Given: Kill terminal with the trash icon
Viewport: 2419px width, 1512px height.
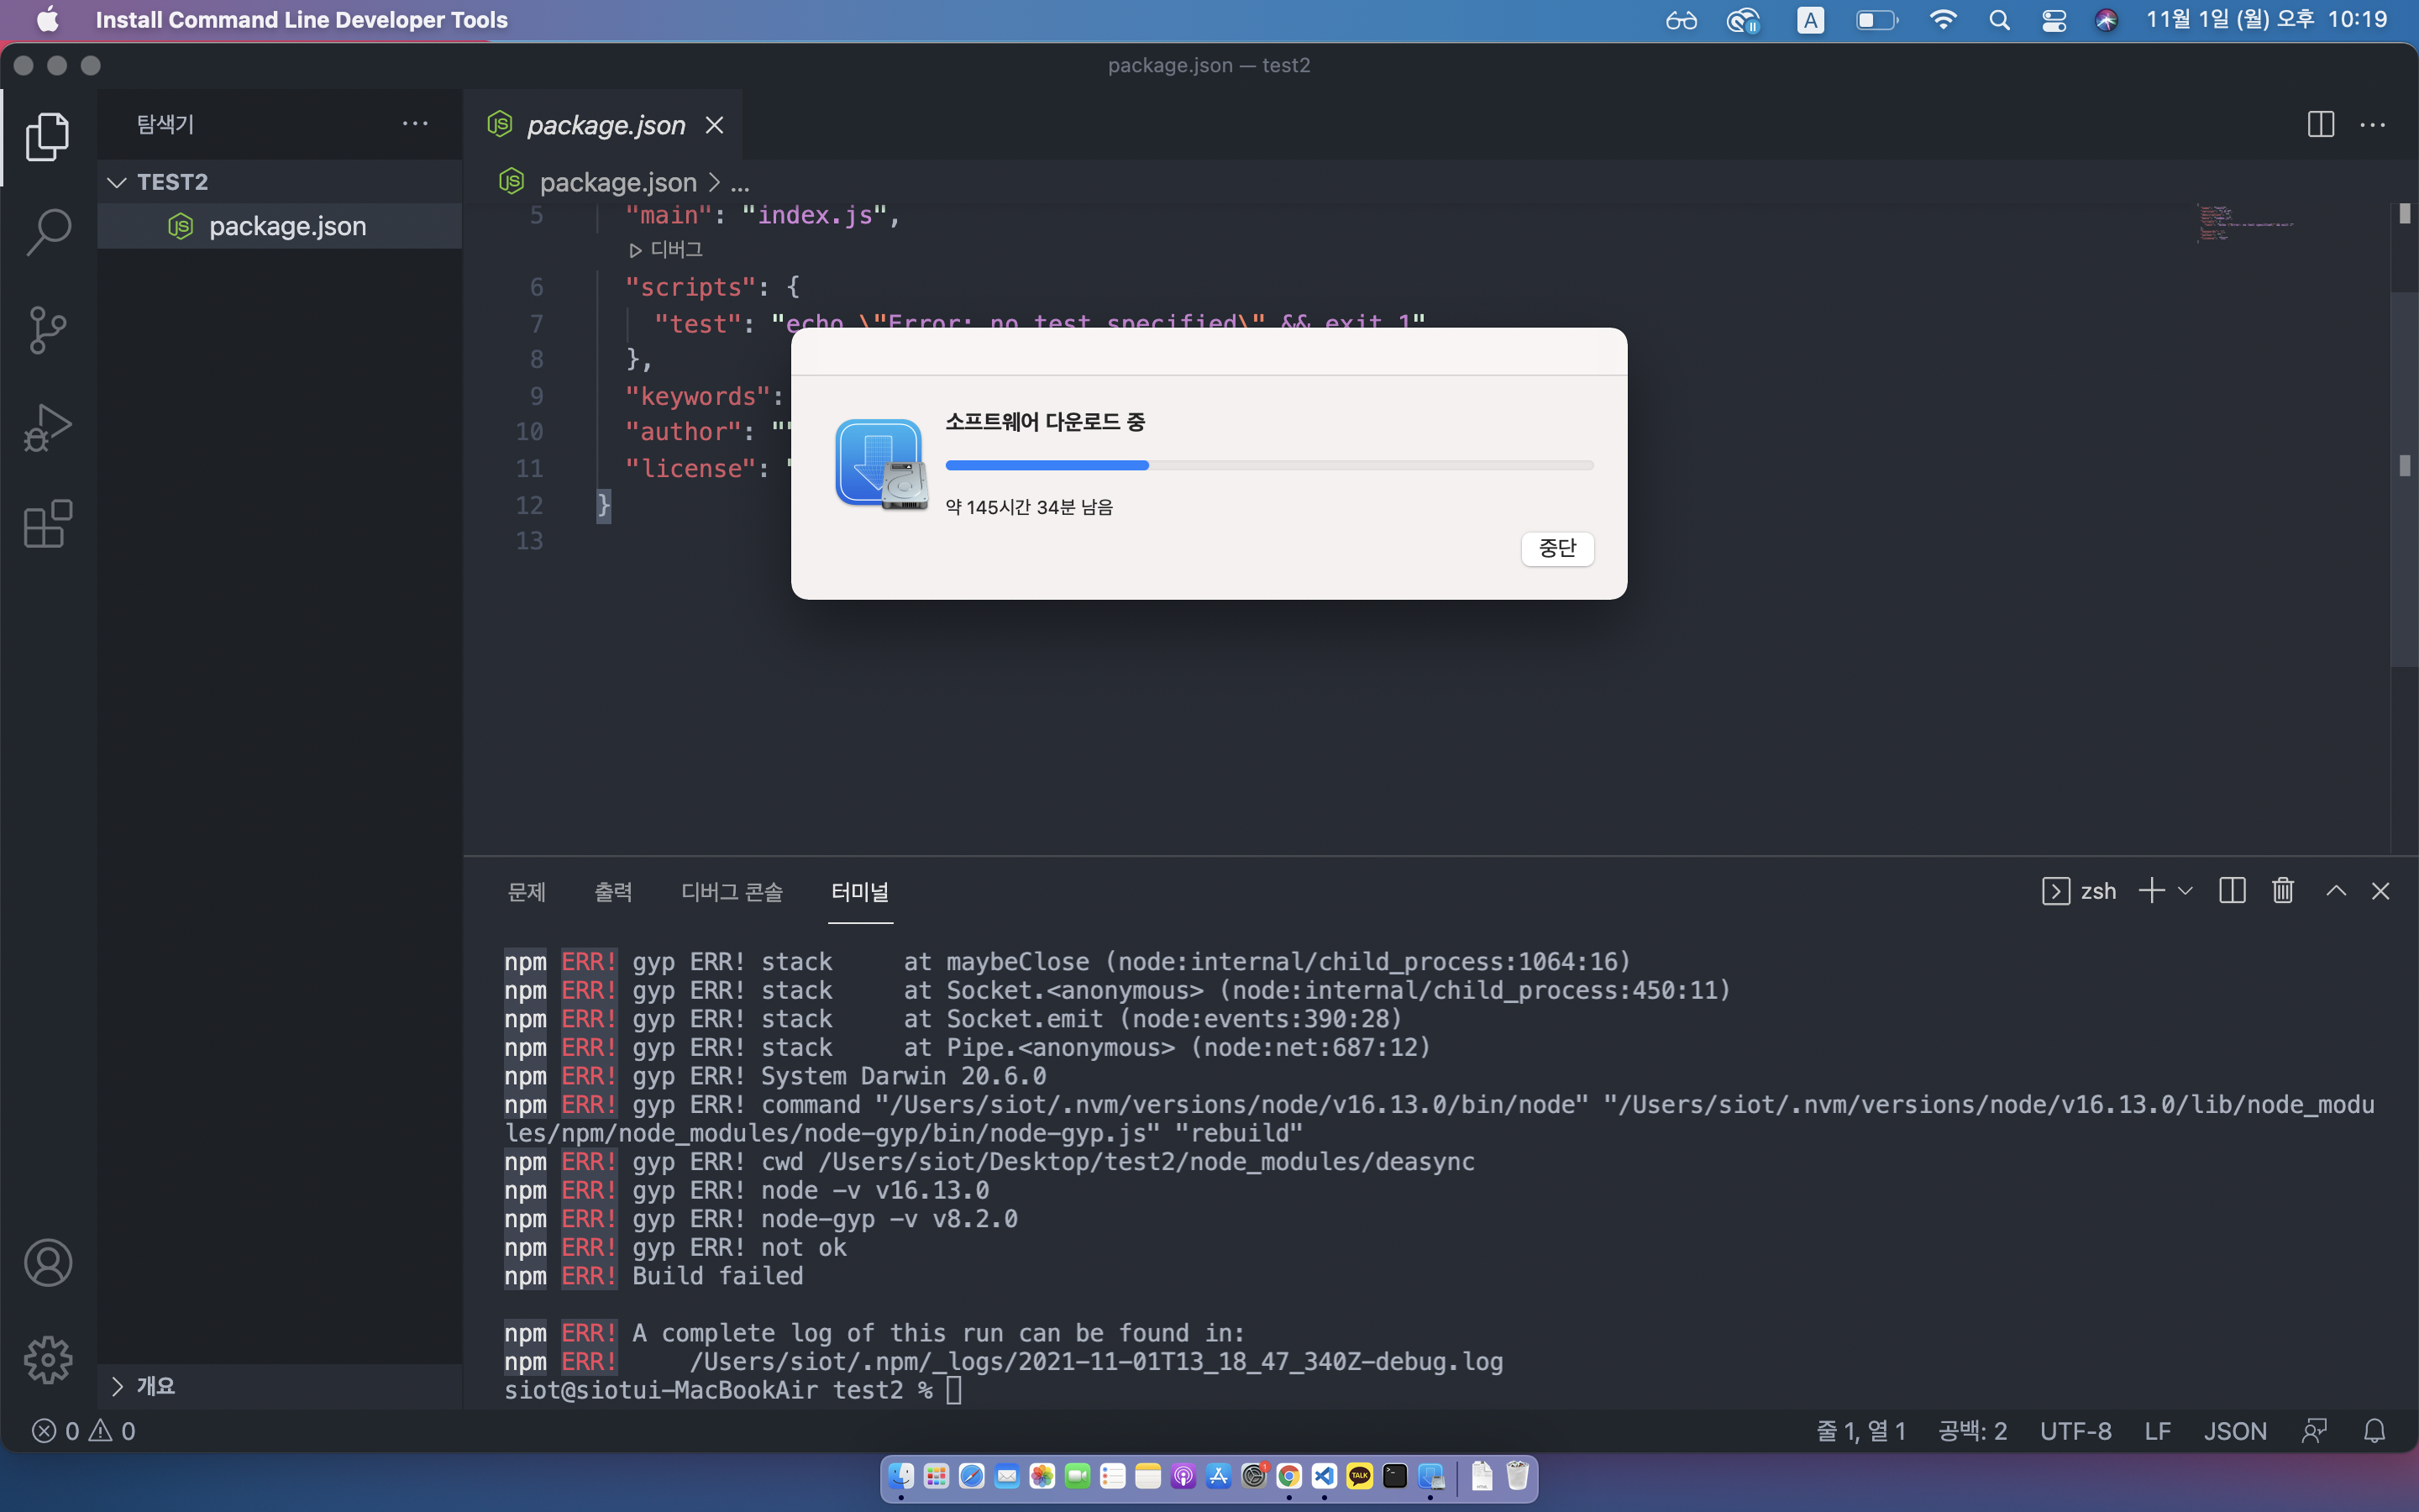Looking at the screenshot, I should click(2282, 891).
